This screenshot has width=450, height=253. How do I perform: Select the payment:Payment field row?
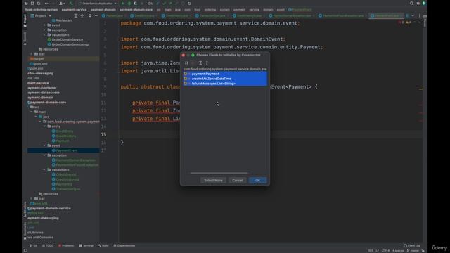225,74
